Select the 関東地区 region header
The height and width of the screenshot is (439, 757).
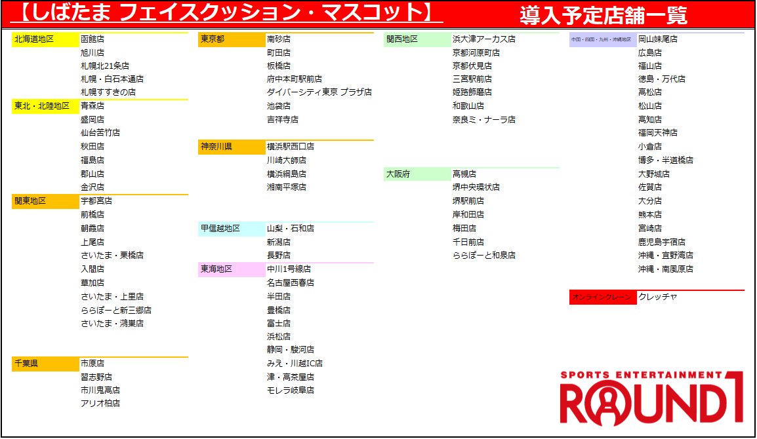point(45,202)
